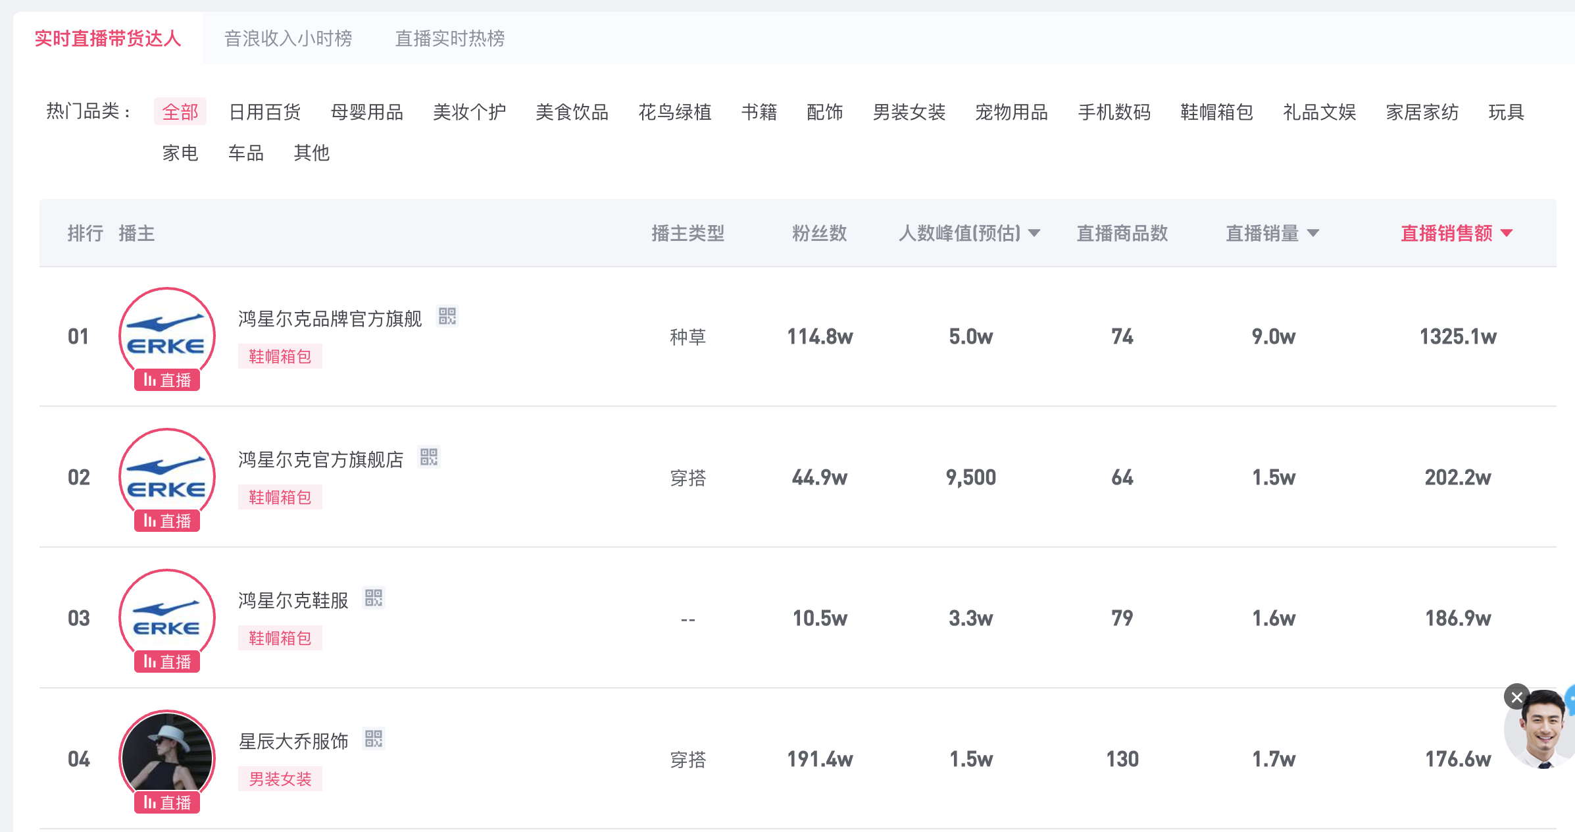Viewport: 1575px width, 832px height.
Task: Filter by 其他 category
Action: click(x=312, y=153)
